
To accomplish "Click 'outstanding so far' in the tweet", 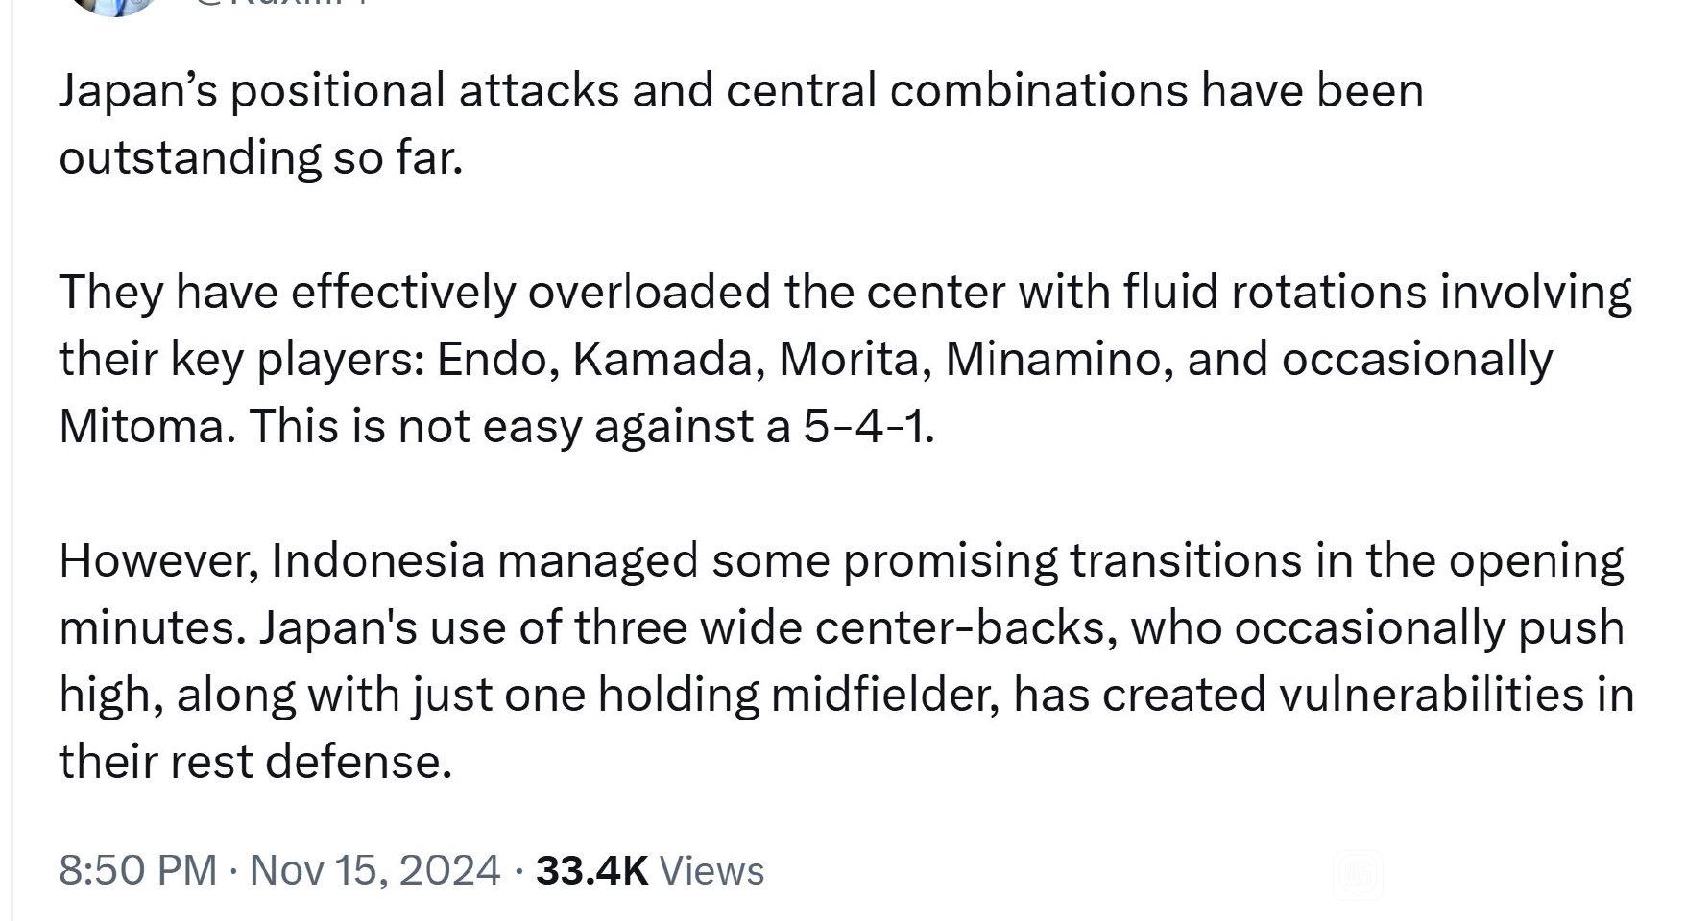I will 260,158.
